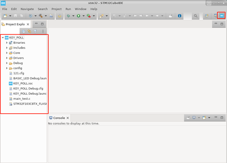Open the dropdown arrow beside the New icon
227x163 pixels.
pyautogui.click(x=10, y=16)
